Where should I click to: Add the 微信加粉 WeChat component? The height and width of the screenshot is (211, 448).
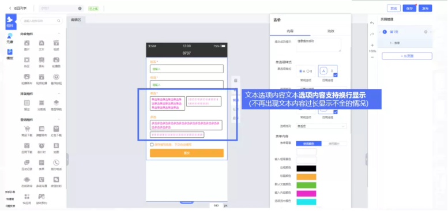(x=57, y=182)
